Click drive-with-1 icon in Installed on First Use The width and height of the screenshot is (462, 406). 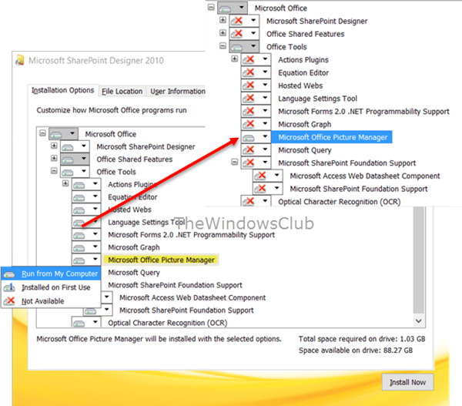(9, 287)
